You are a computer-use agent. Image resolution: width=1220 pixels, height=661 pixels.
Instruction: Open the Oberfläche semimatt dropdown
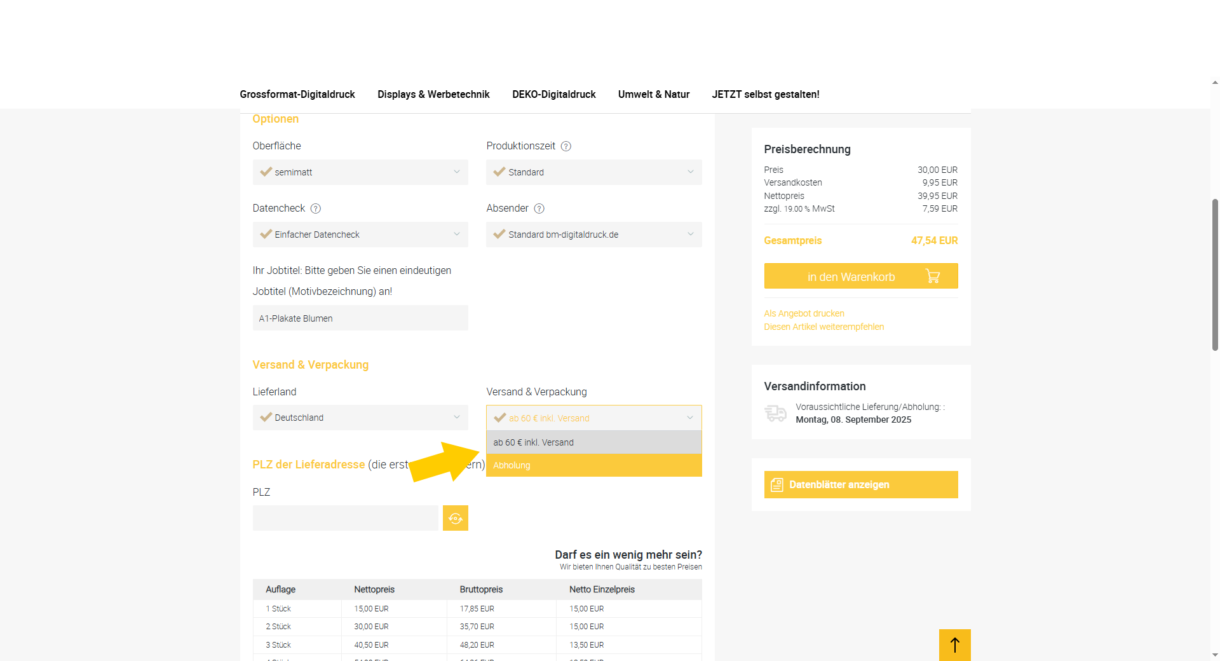(360, 172)
